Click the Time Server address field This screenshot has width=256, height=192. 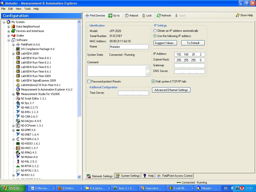[133, 93]
